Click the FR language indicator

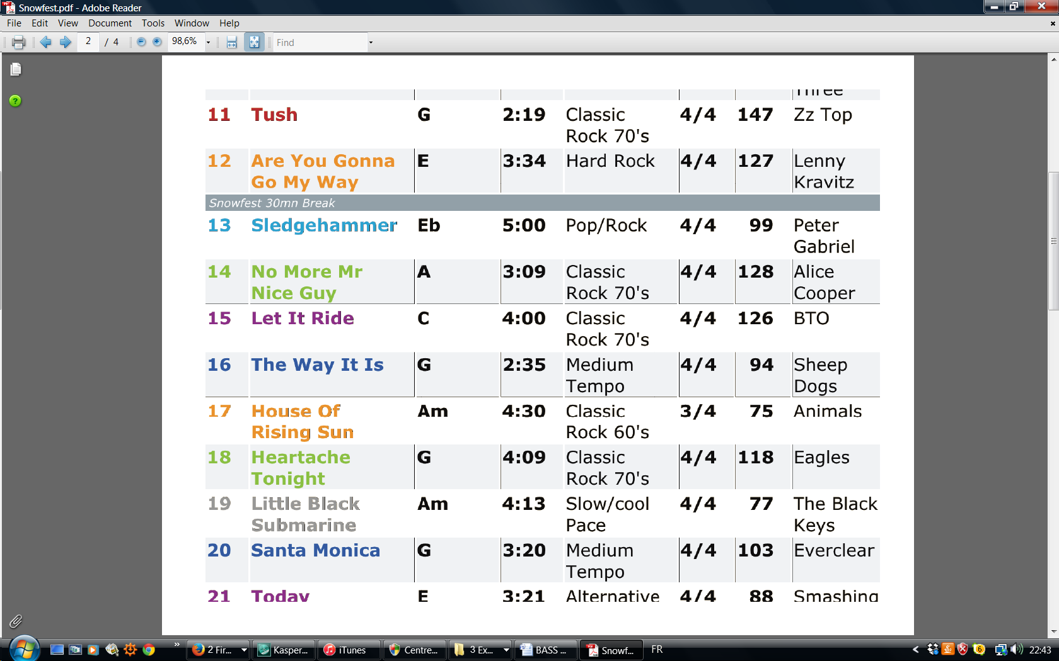(x=657, y=649)
